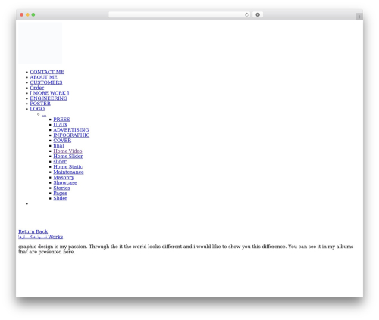This screenshot has width=379, height=320.
Task: Click lowercase slider link
Action: (60, 162)
